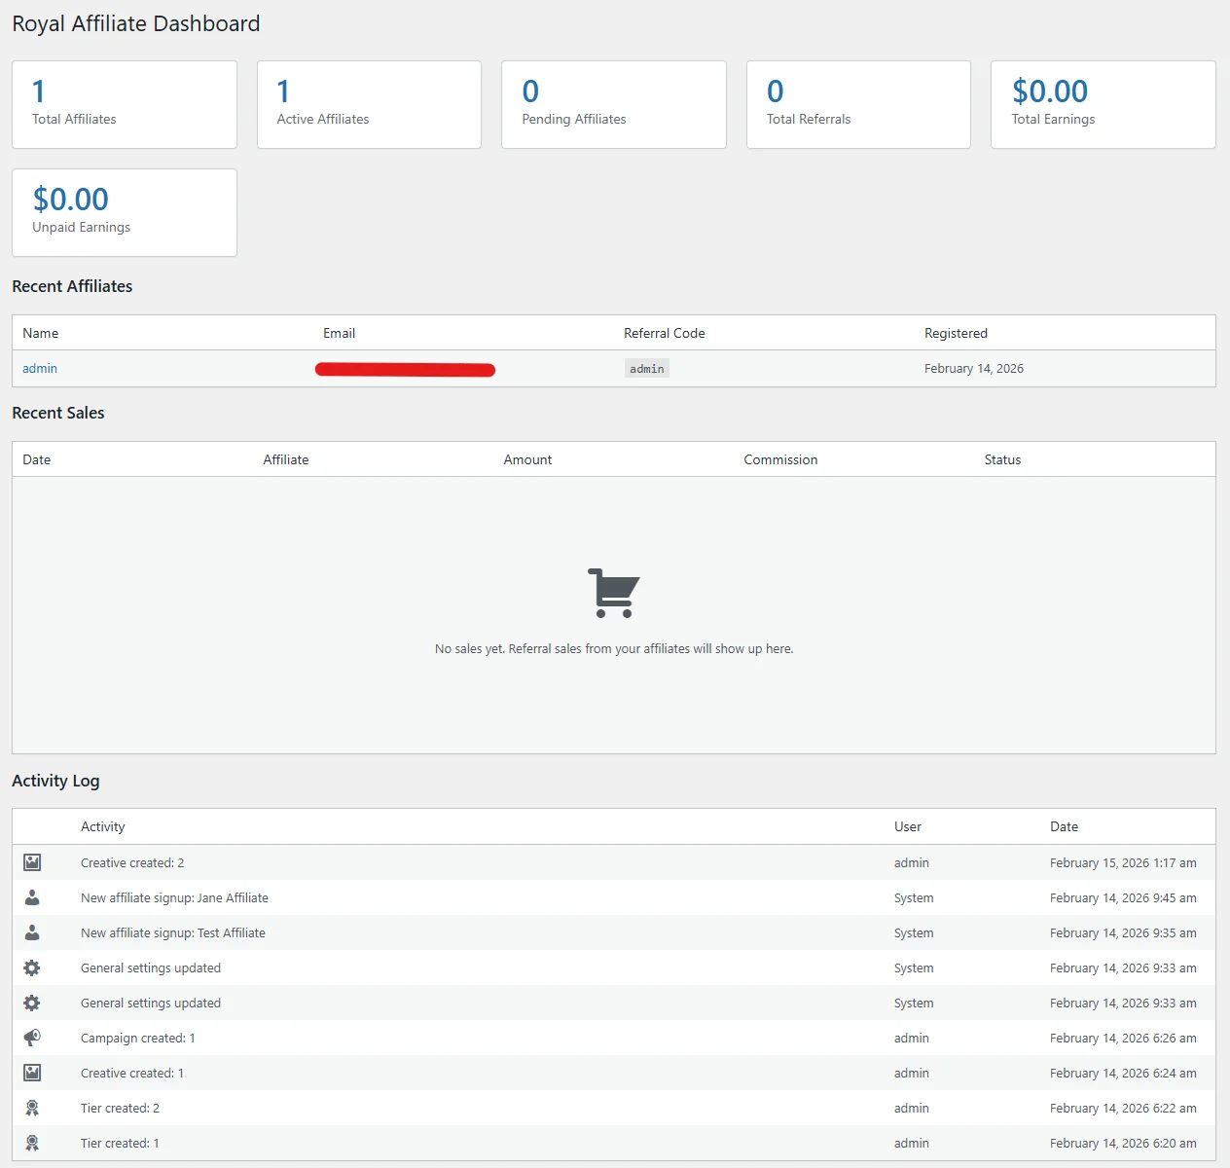Open the admin affiliate profile link
The width and height of the screenshot is (1230, 1168).
(x=40, y=368)
